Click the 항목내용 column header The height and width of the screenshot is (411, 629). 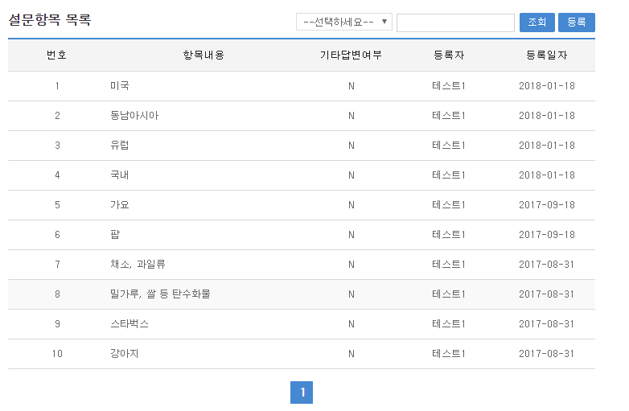(x=203, y=55)
